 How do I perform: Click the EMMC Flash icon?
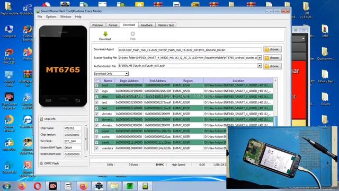41,163
